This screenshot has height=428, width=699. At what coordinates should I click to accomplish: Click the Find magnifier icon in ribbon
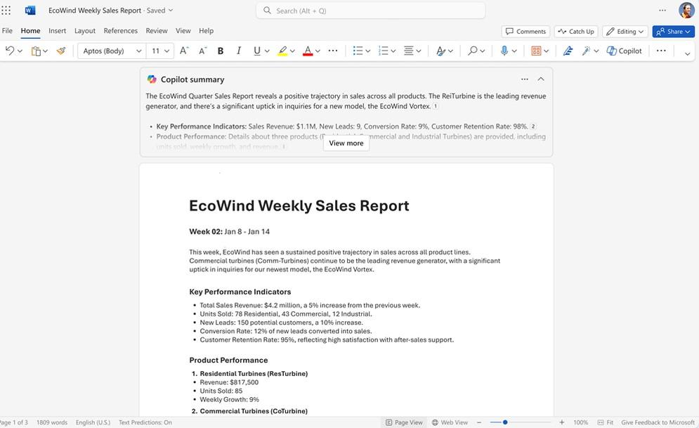click(x=473, y=51)
